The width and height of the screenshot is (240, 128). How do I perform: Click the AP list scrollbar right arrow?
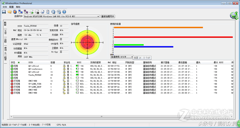click(x=232, y=117)
